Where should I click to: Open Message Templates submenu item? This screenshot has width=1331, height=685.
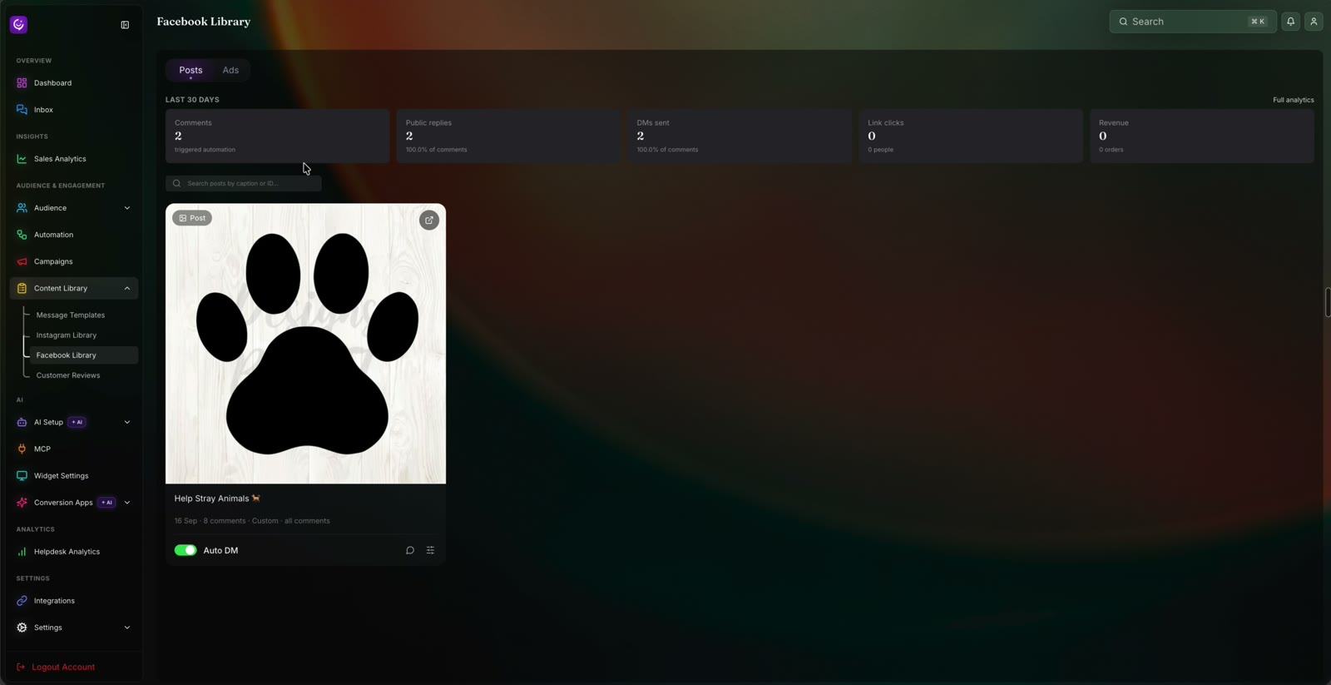[71, 315]
